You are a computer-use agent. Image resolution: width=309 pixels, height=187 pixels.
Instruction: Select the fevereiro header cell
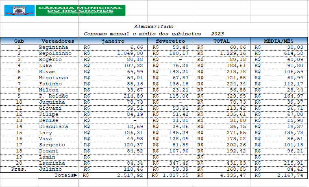click(171, 41)
